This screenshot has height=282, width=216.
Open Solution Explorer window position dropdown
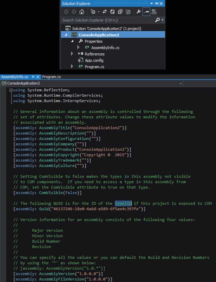151,4
